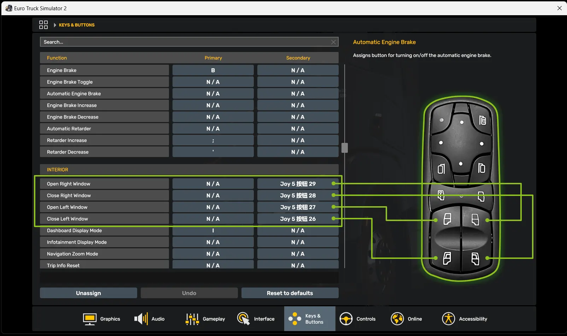Click Navigation Zoom Mode secondary N/A cell
Image resolution: width=567 pixels, height=336 pixels.
pyautogui.click(x=298, y=254)
